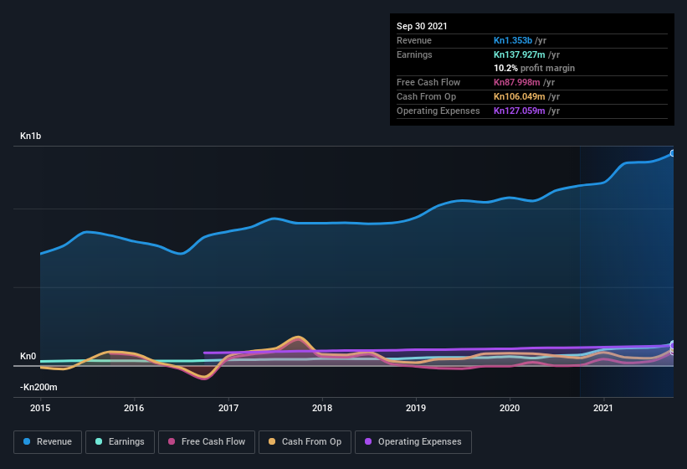Screen dimensions: 687x469
Task: Click the 10.2% profit margin text
Action: 534,68
